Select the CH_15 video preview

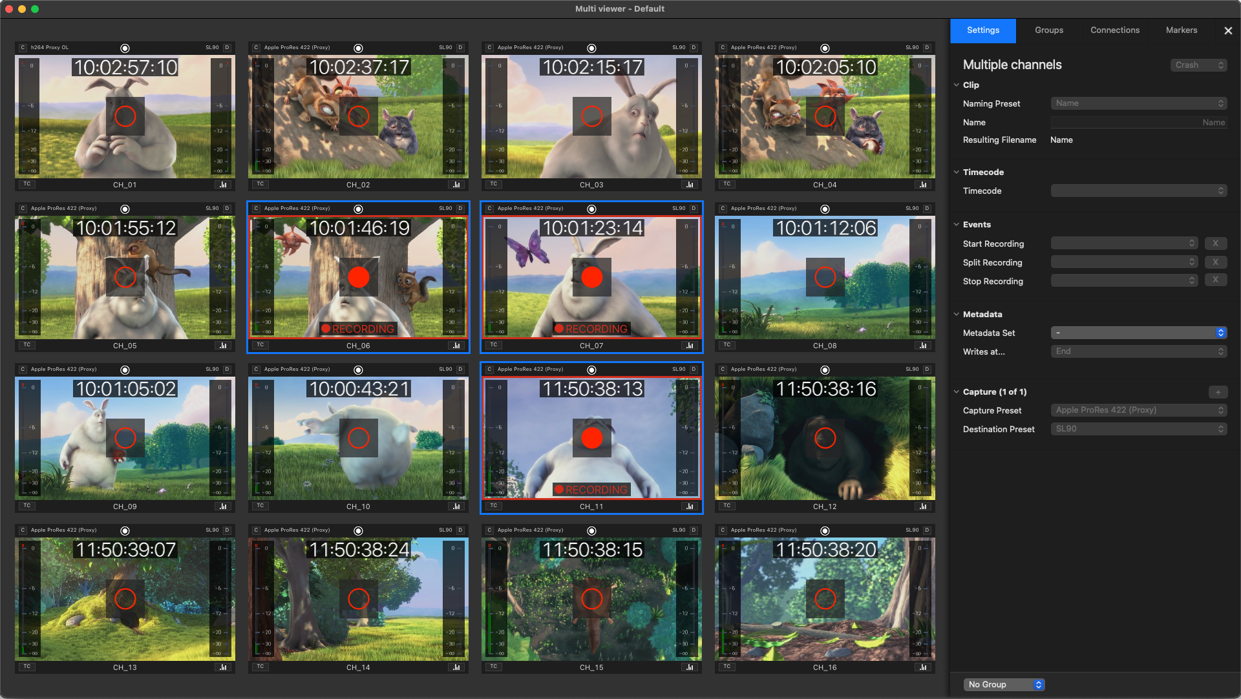(592, 599)
